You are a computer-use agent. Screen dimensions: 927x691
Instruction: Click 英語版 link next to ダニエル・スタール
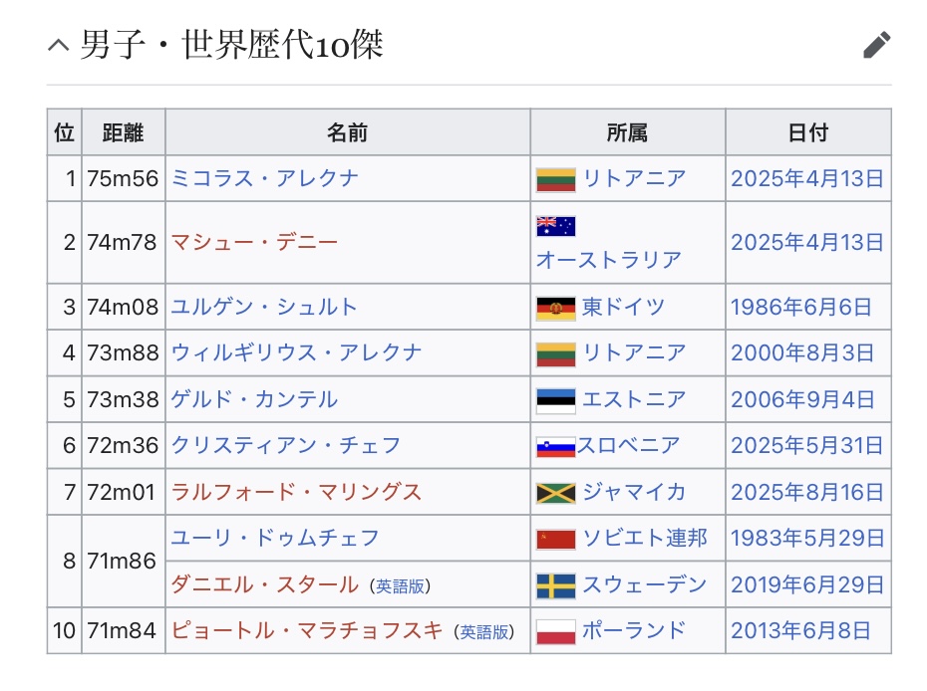pyautogui.click(x=403, y=586)
